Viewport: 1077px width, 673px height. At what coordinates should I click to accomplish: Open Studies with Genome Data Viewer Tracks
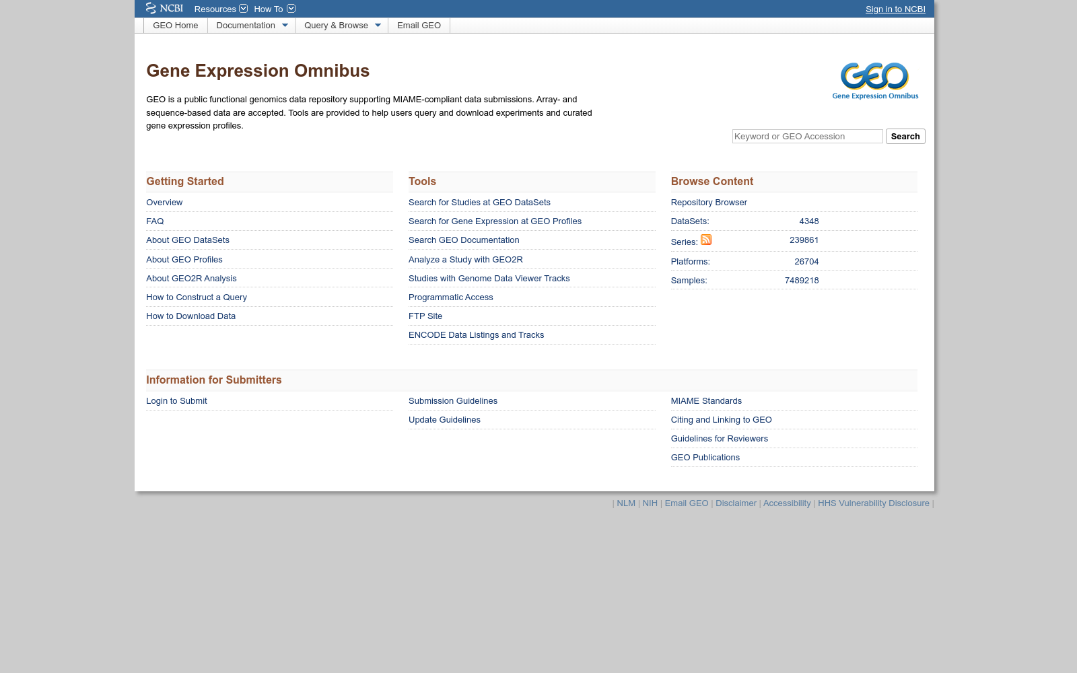click(x=489, y=279)
